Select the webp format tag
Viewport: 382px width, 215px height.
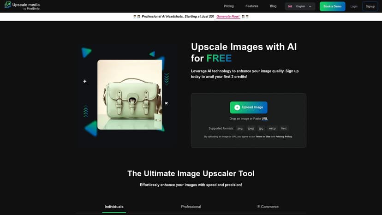272,128
